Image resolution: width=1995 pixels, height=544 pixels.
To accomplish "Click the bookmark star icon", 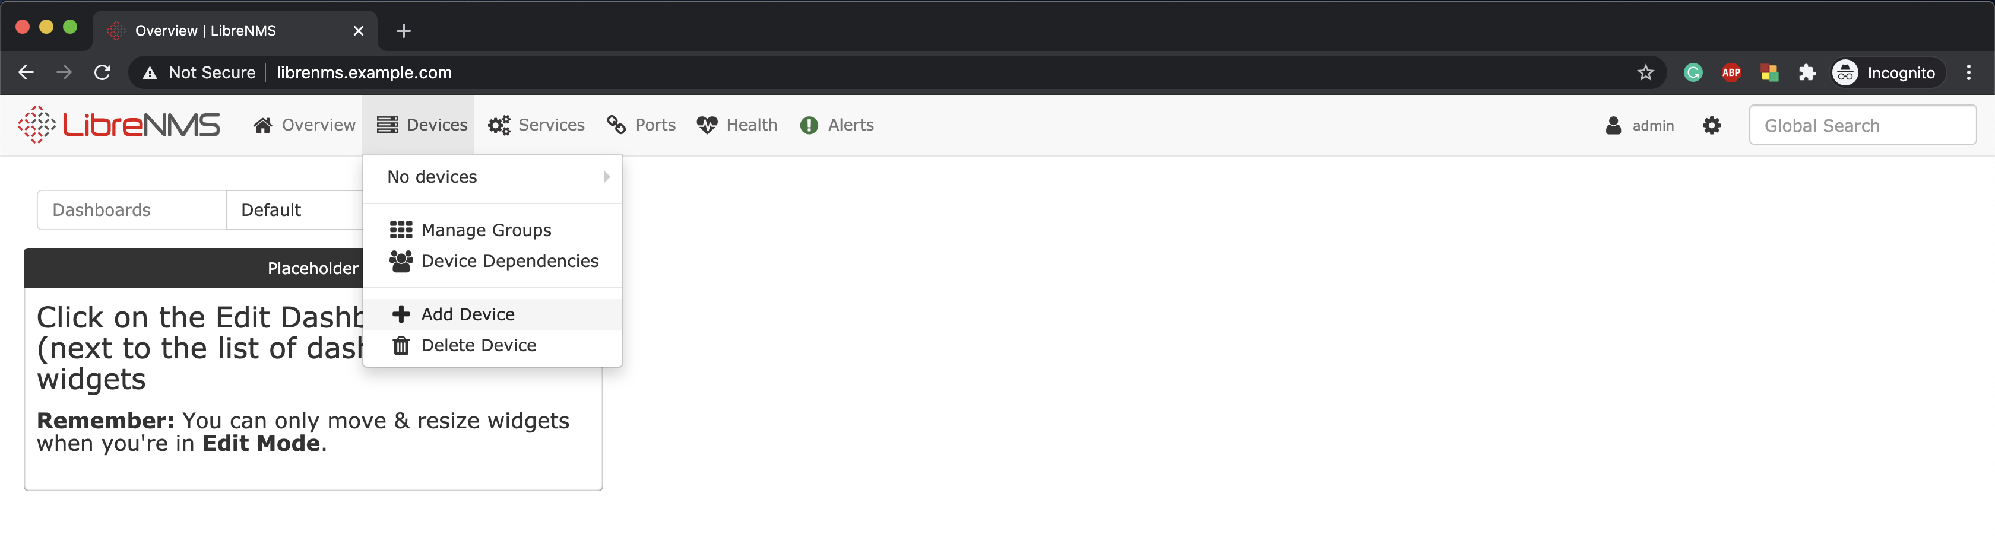I will pyautogui.click(x=1645, y=73).
